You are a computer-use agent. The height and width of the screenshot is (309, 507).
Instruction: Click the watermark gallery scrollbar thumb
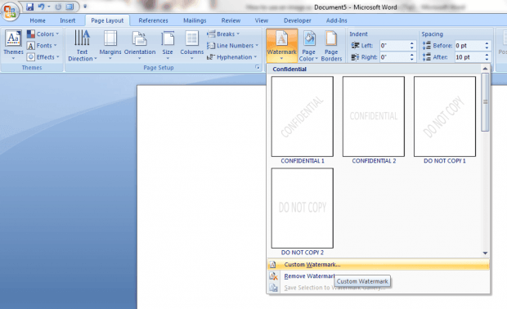(x=485, y=102)
